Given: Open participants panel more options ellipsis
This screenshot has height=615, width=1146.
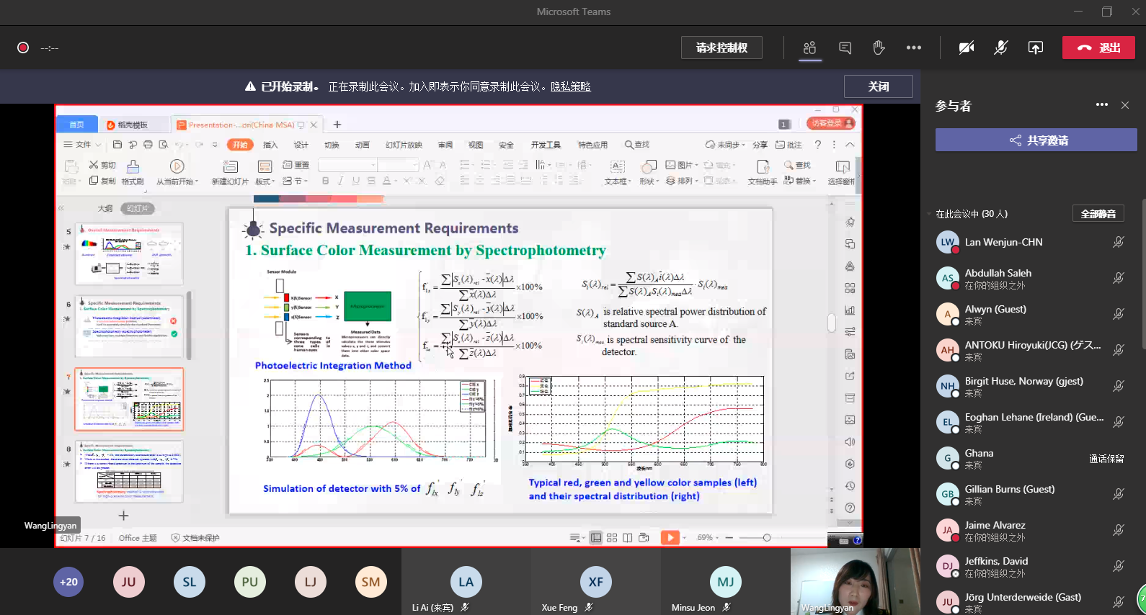Looking at the screenshot, I should click(1102, 104).
